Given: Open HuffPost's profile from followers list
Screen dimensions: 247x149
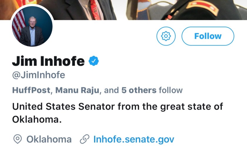Looking at the screenshot, I should click(31, 90).
